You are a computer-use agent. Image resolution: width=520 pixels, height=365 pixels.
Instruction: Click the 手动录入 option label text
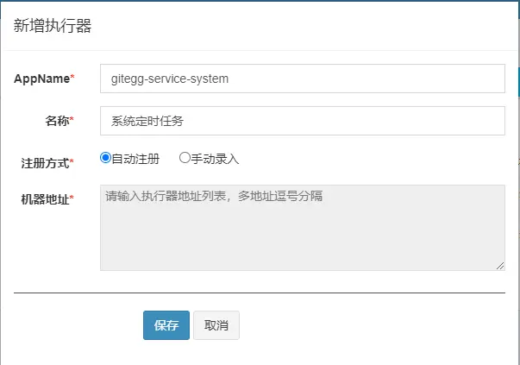point(215,159)
